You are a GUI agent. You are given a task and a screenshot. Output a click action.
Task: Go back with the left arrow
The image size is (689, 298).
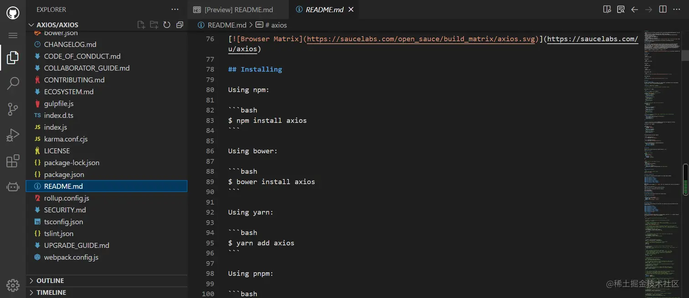pyautogui.click(x=634, y=10)
